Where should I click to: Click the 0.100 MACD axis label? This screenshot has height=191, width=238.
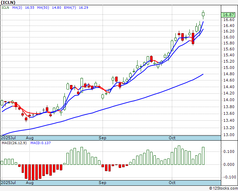click(x=230, y=151)
